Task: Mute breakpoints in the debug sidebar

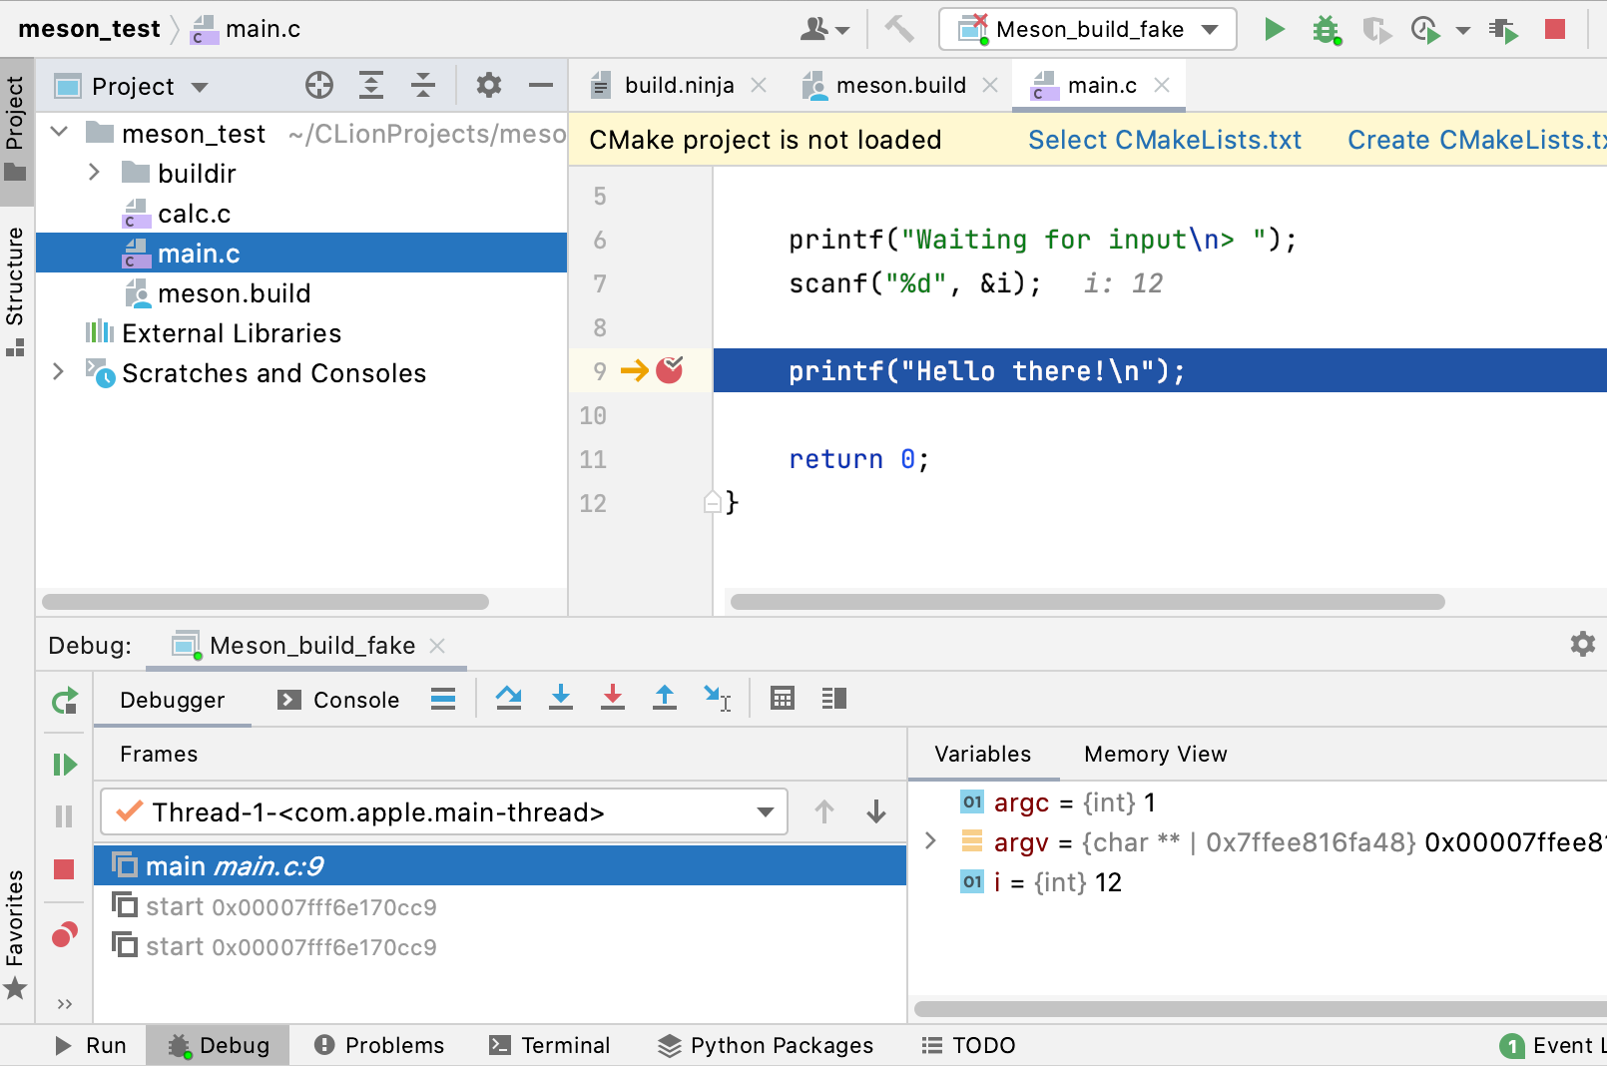Action: tap(64, 935)
